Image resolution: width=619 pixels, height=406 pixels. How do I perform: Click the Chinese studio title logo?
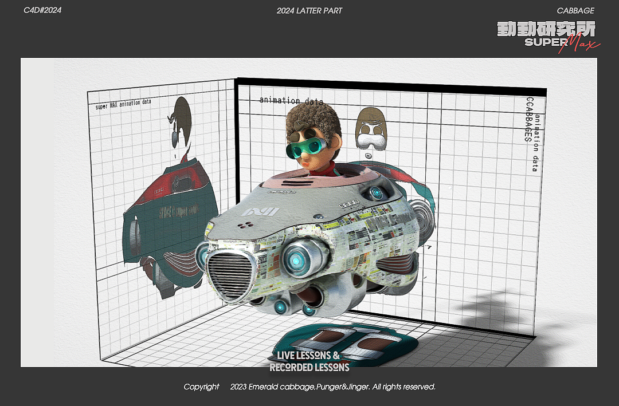(546, 29)
